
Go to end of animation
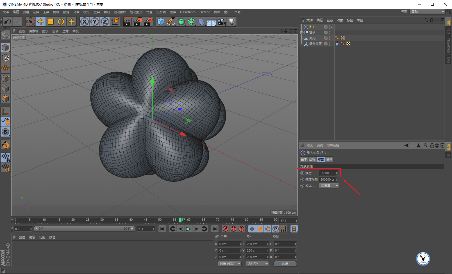point(215,229)
